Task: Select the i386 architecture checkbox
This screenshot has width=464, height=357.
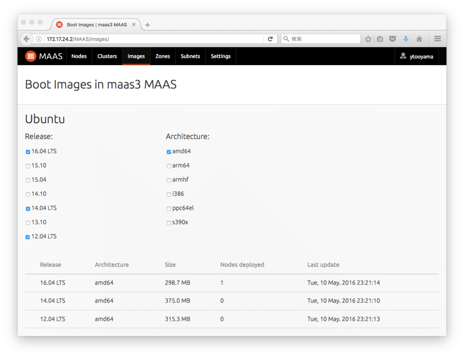Action: click(169, 195)
